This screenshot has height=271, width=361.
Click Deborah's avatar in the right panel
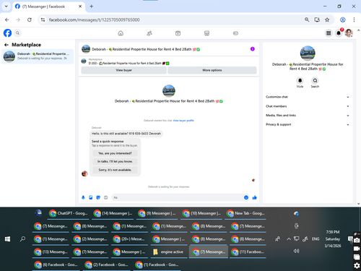point(308,53)
